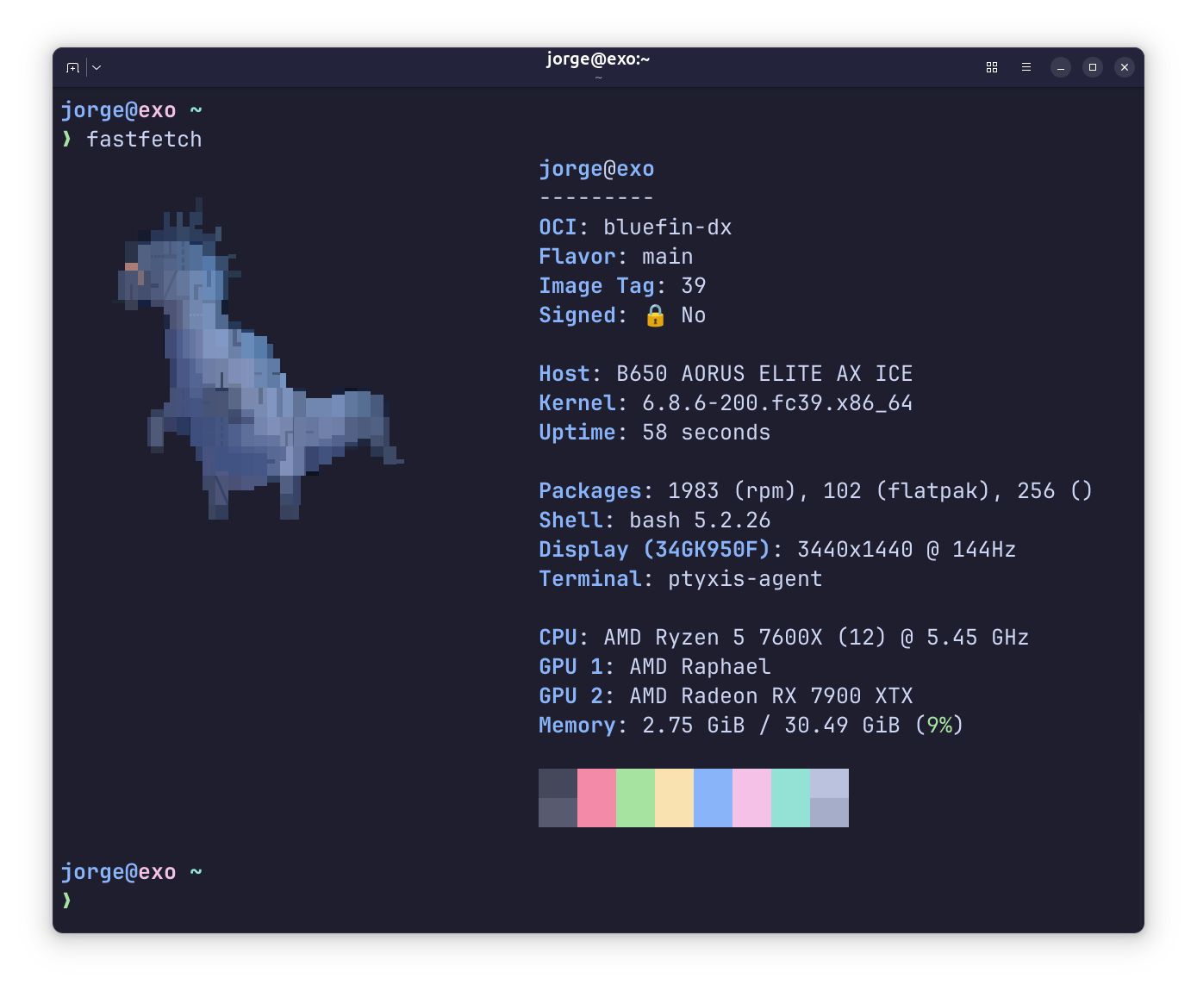This screenshot has width=1197, height=991.
Task: Click the "GPU 2: AMD Radeon RX 7900 XTX" line
Action: coord(726,696)
